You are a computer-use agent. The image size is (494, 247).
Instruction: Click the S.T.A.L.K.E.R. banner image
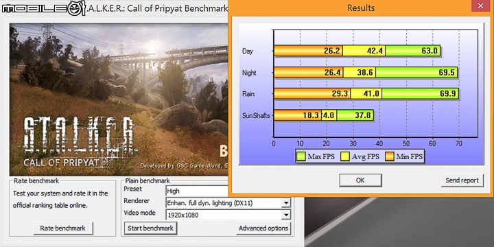tap(119, 99)
